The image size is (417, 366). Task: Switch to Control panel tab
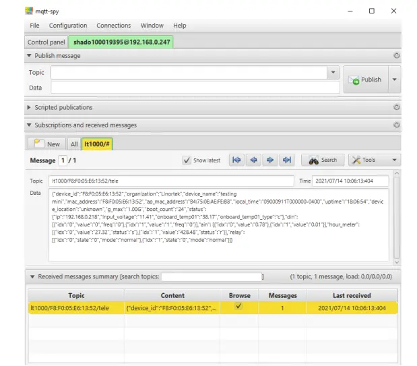(46, 42)
